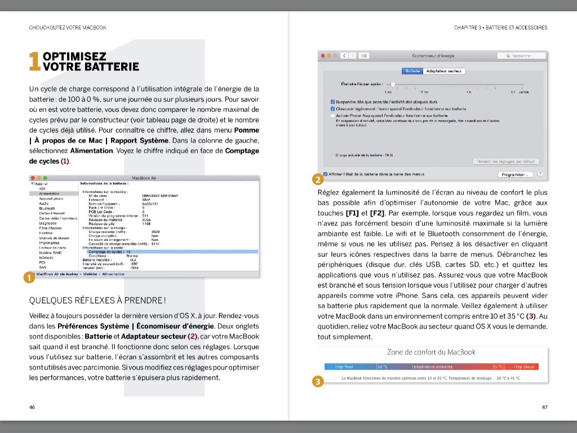Click the forward arrow in Économiseur d'énergie
Viewport: 577px width, 433px height.
coord(353,56)
